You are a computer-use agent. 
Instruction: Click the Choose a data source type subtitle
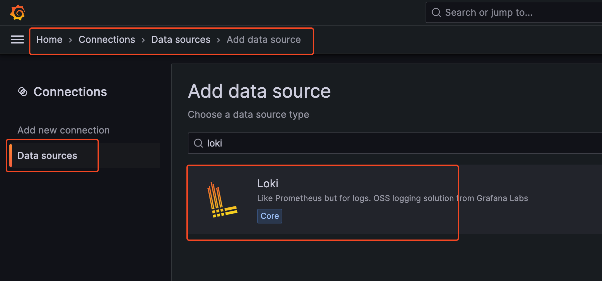(x=248, y=114)
